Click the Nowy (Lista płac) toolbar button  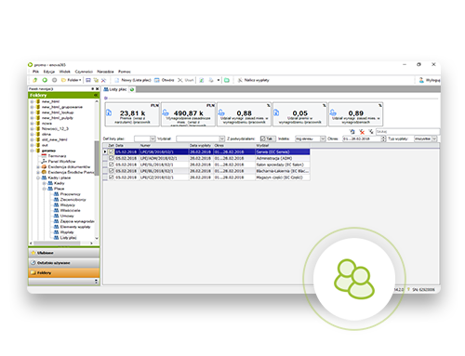pos(133,80)
